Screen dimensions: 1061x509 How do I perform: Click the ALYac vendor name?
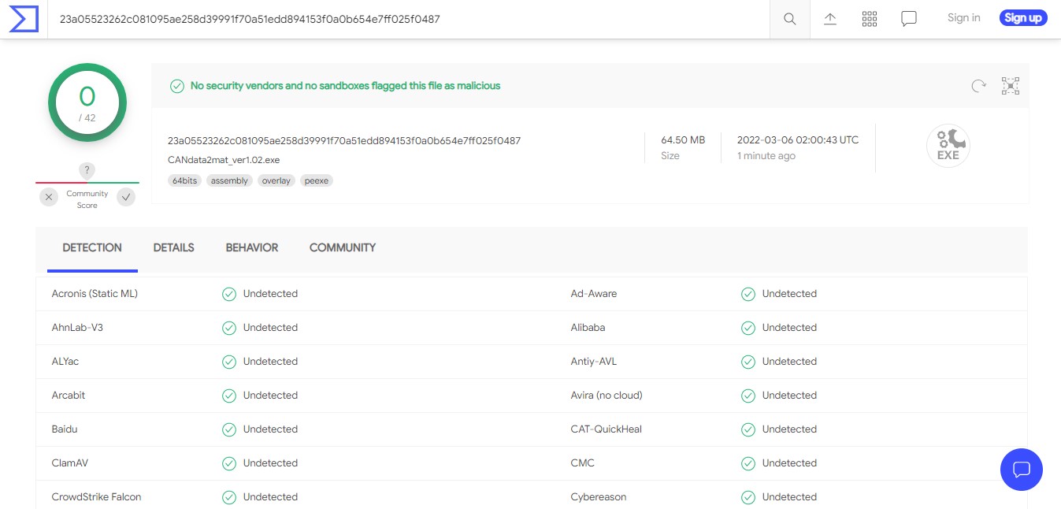tap(65, 362)
